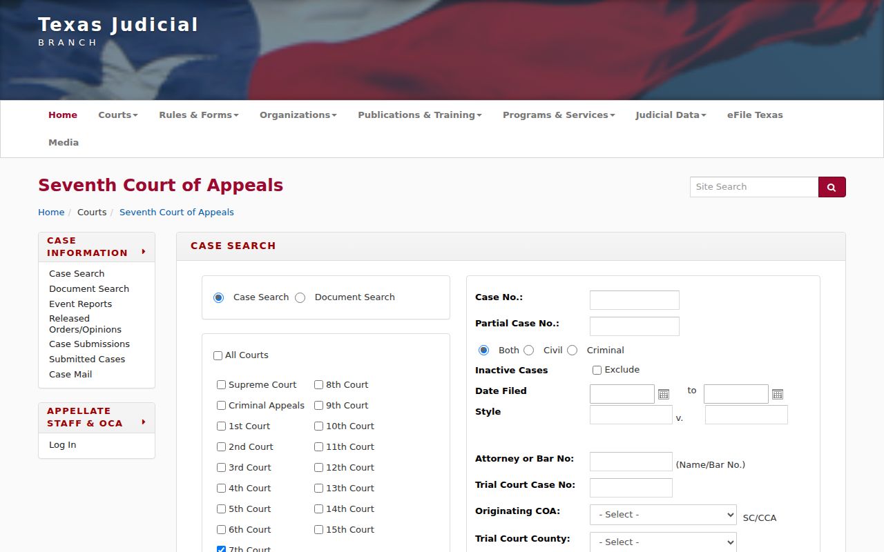884x552 pixels.
Task: Open the Date Filed start calendar icon
Action: [664, 394]
